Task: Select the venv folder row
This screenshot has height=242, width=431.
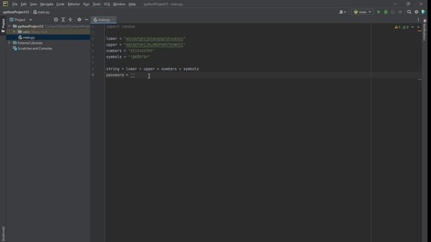Action: tap(48, 32)
